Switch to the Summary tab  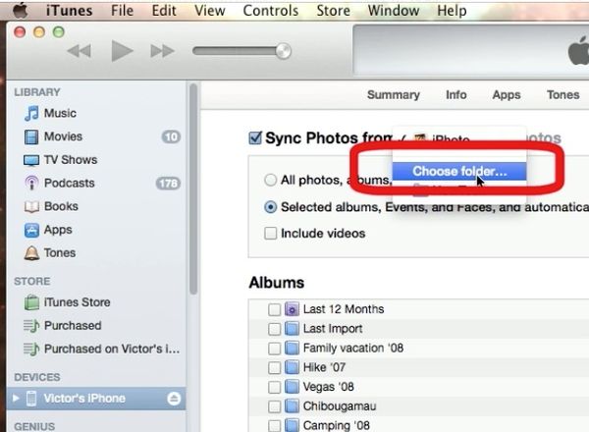tap(394, 94)
